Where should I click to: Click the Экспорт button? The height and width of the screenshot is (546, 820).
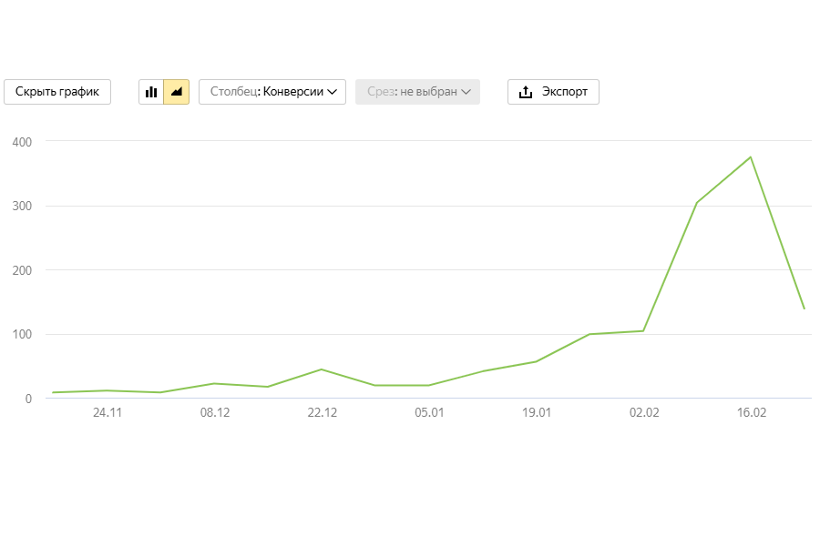(553, 92)
